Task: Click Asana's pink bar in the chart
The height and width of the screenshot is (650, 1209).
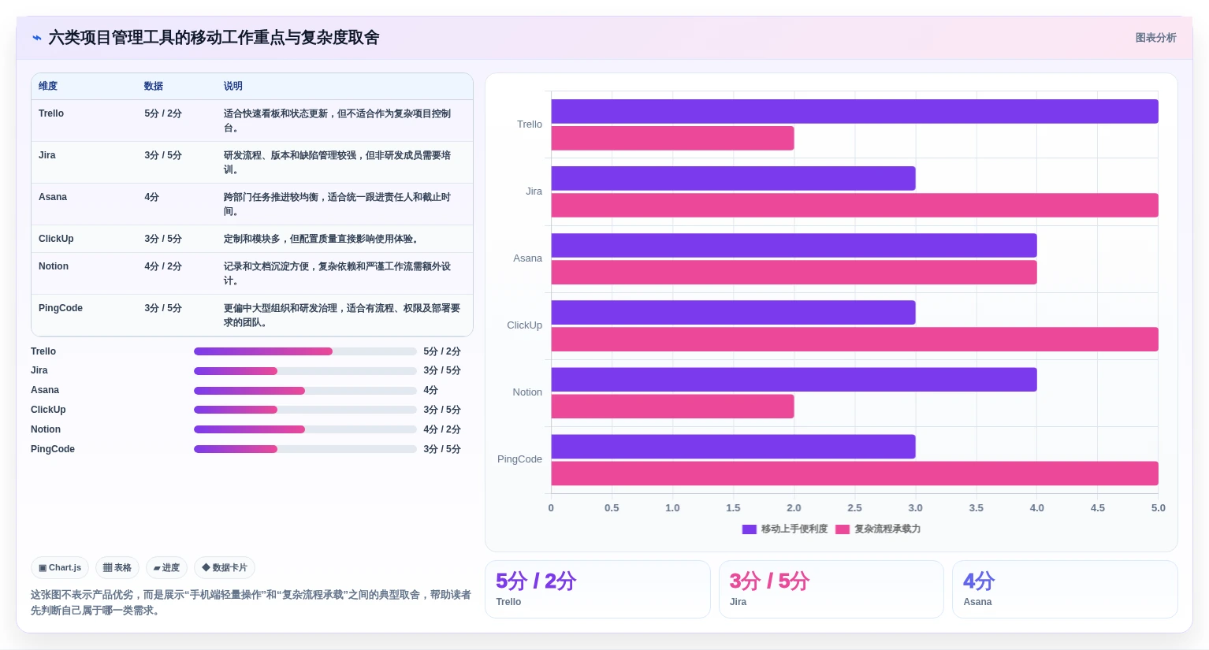Action: 794,272
